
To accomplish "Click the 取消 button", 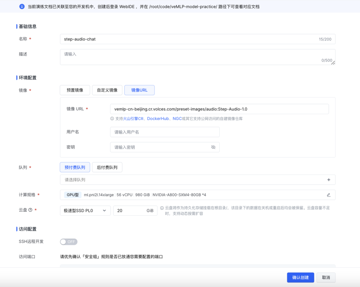I will 326,278.
